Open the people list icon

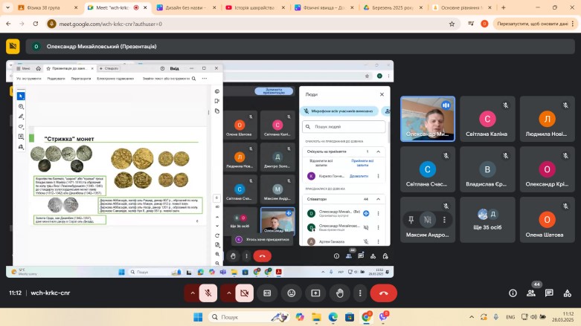(x=531, y=293)
